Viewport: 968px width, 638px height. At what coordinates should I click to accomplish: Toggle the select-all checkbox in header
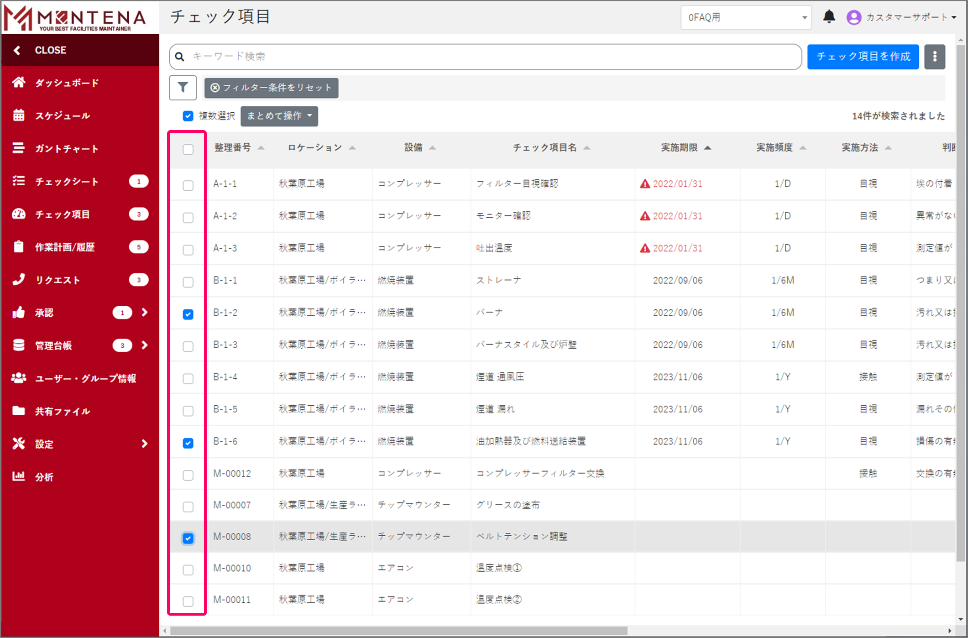188,149
